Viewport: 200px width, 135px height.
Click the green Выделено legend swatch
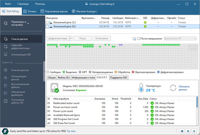pos(64,72)
